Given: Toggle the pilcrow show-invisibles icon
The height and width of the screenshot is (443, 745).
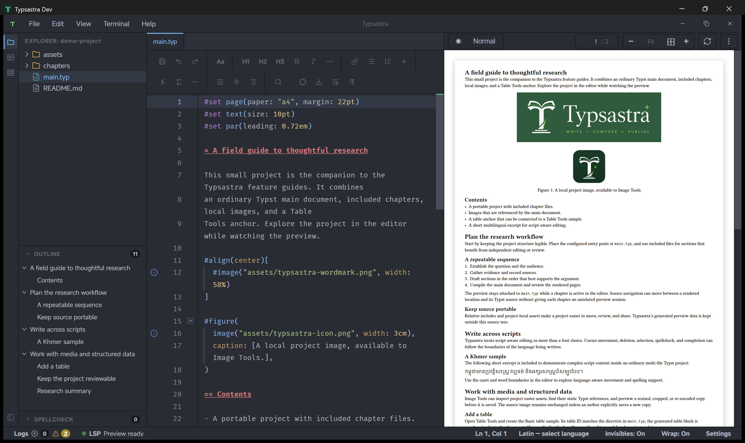Looking at the screenshot, I should pyautogui.click(x=352, y=82).
